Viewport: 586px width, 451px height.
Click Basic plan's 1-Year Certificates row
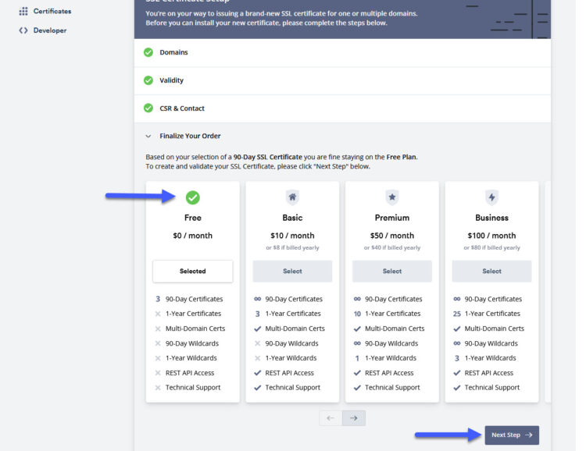288,314
